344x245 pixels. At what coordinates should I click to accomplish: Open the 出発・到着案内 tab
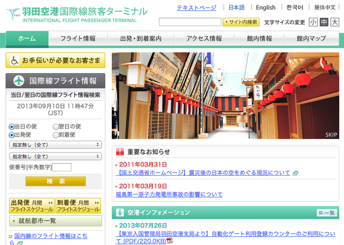[141, 39]
